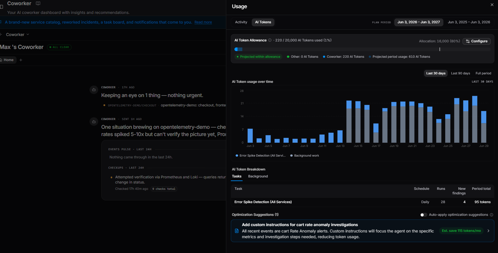Click the info icon beside auto-apply suggestions

tap(492, 215)
